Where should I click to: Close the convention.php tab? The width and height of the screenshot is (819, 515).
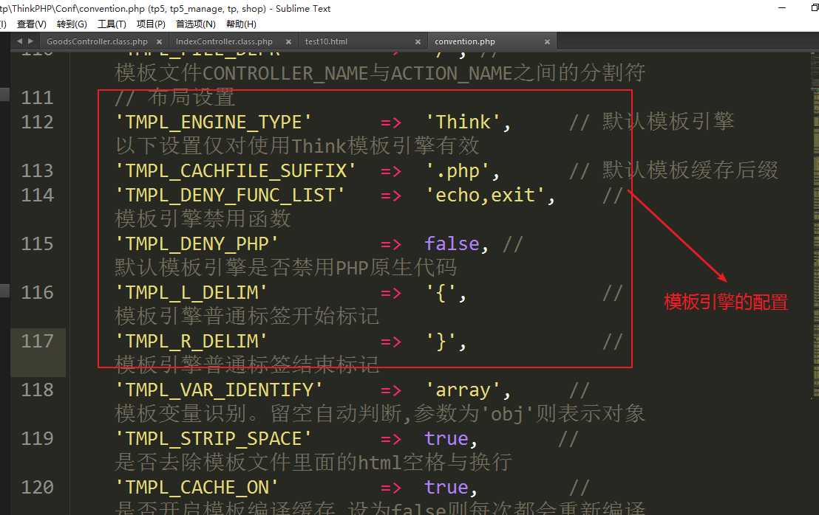click(x=548, y=42)
